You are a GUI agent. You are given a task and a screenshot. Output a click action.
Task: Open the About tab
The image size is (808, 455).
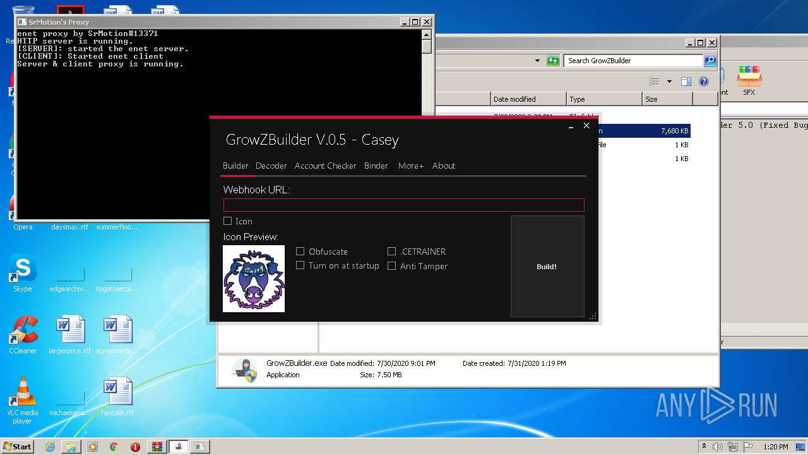pos(444,166)
